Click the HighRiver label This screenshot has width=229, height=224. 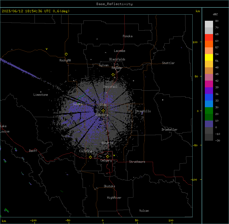114,198
